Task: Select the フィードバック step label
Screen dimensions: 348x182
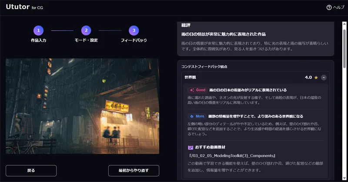Action: point(134,40)
